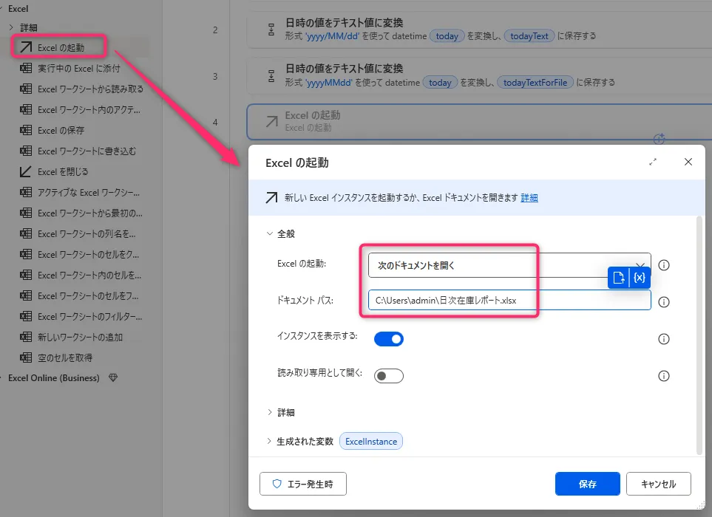Image resolution: width=712 pixels, height=517 pixels.
Task: Enable 読み取り専用として開く toggle
Action: [x=389, y=376]
